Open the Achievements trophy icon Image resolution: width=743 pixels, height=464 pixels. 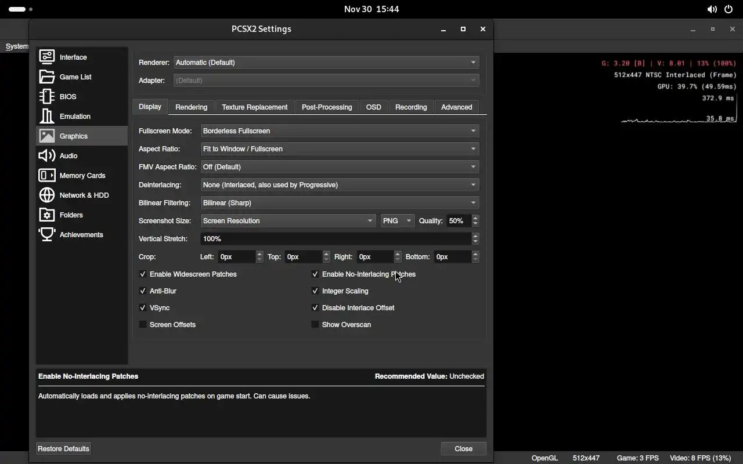47,234
